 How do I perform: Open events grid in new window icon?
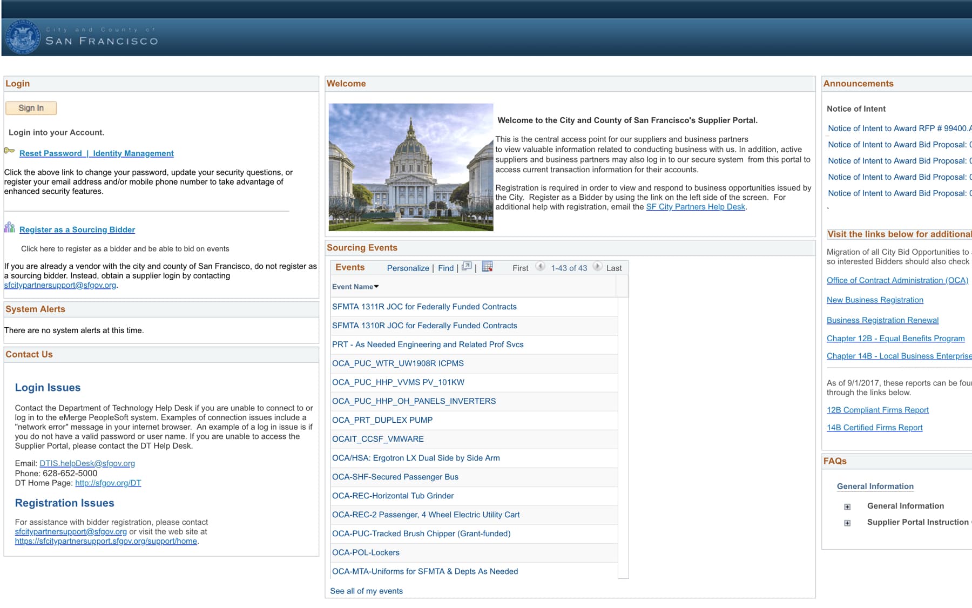coord(467,266)
